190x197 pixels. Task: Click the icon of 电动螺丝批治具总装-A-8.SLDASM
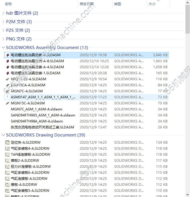click(8, 61)
